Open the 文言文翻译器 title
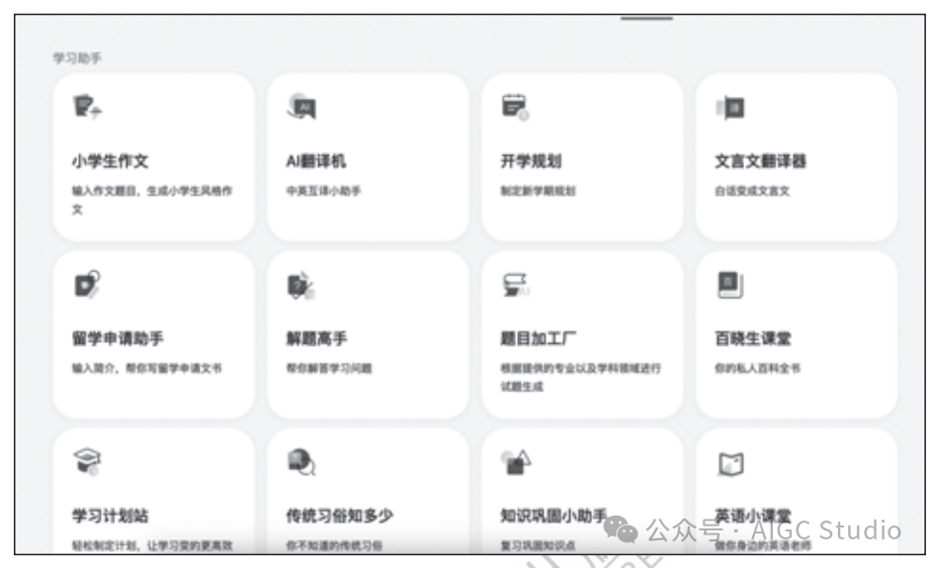This screenshot has width=932, height=568. [x=760, y=161]
